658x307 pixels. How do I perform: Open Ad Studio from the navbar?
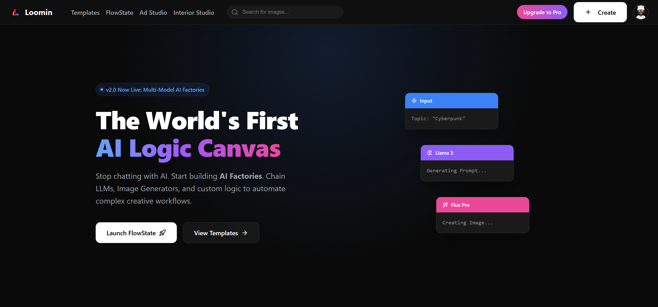(x=153, y=12)
